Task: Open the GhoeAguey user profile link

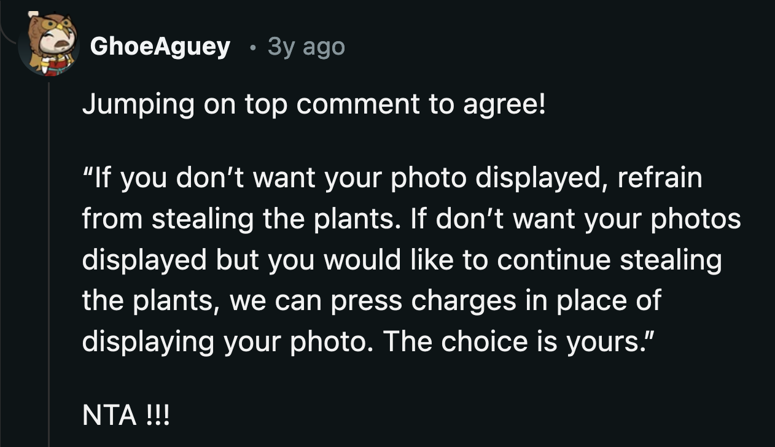Action: [x=160, y=46]
